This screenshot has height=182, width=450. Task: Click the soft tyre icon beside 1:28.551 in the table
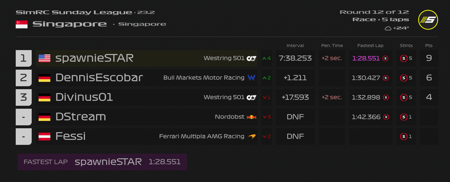(x=386, y=58)
